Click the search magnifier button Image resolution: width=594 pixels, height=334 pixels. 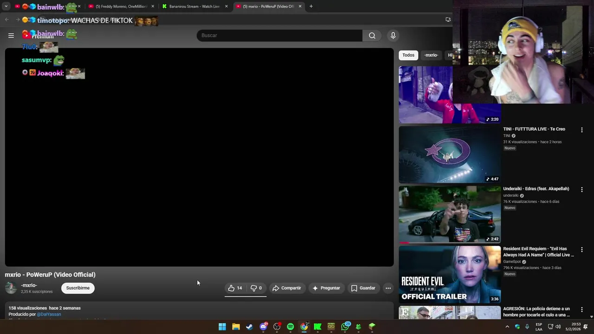click(x=372, y=36)
